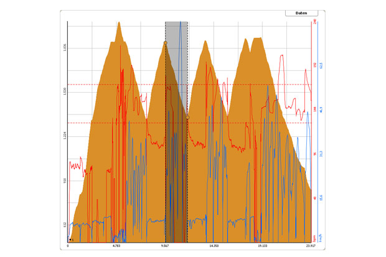The width and height of the screenshot is (386, 257).
Task: Click the 9.567 distance axis label
Action: click(164, 246)
